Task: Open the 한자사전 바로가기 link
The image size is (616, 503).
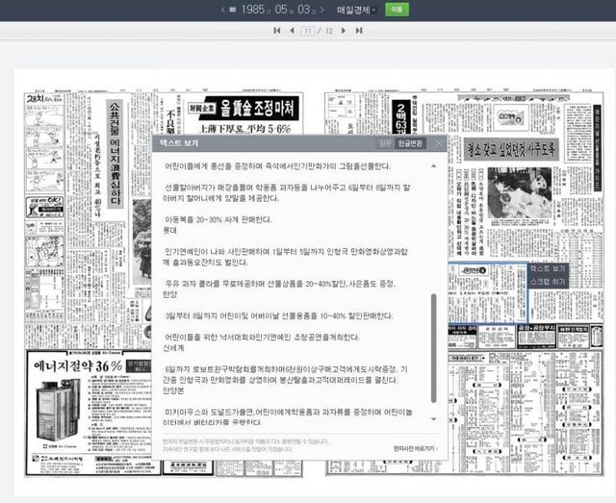Action: (x=414, y=448)
